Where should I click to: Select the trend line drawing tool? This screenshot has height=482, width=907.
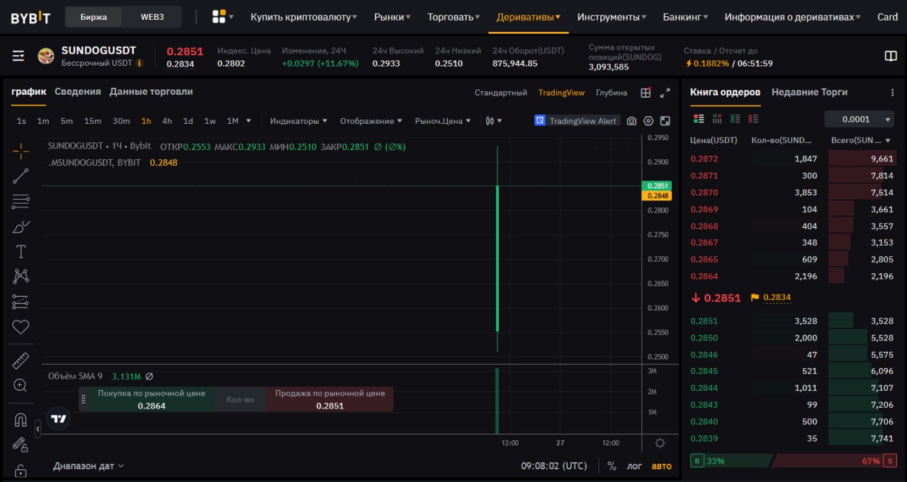[21, 176]
